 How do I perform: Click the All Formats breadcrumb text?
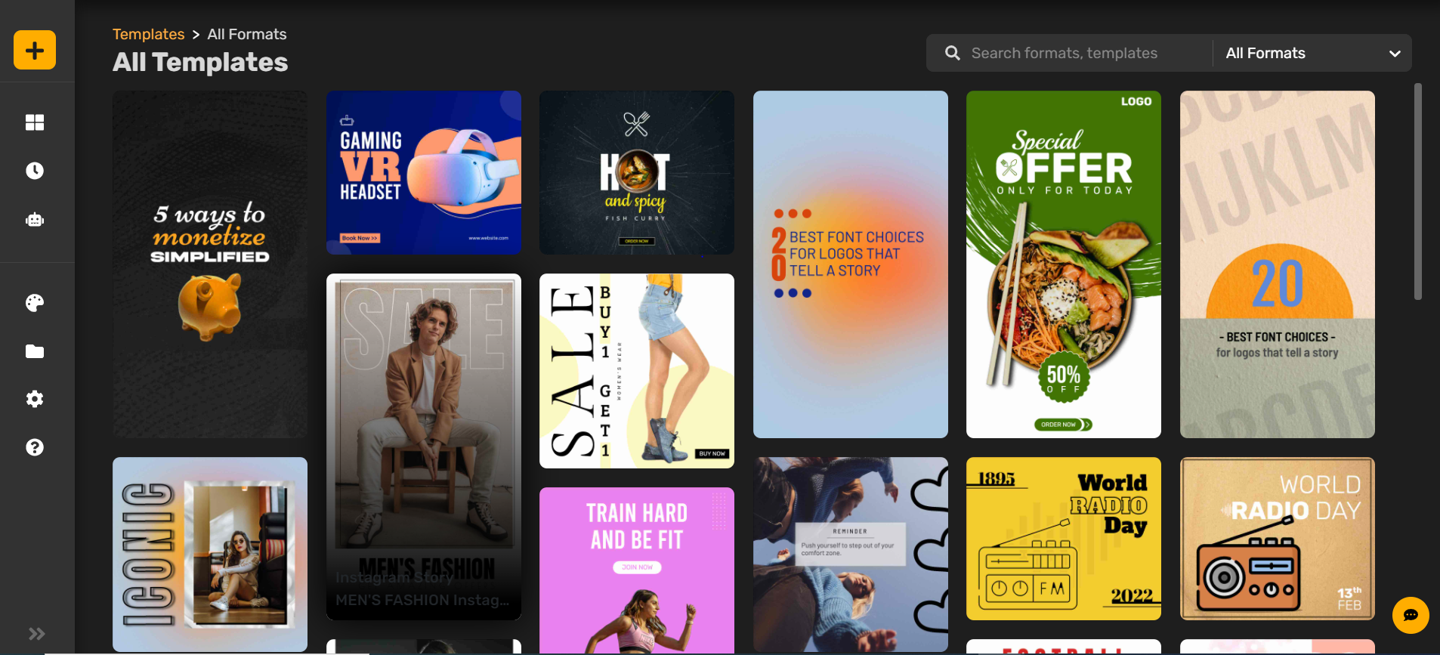pyautogui.click(x=247, y=34)
